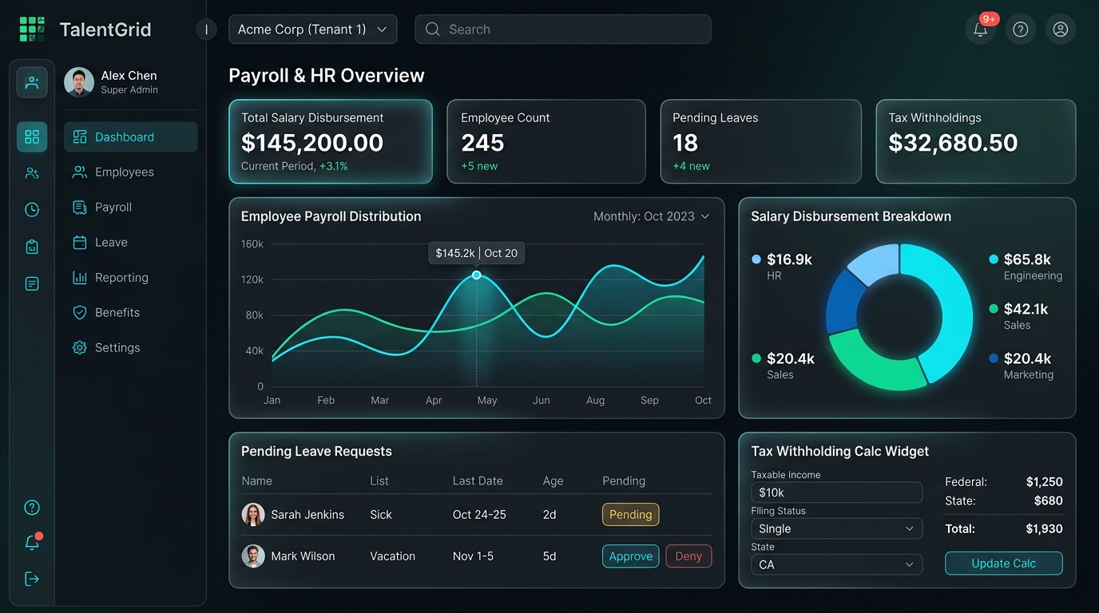Click the logout arrow icon in rail
This screenshot has width=1099, height=613.
click(32, 579)
